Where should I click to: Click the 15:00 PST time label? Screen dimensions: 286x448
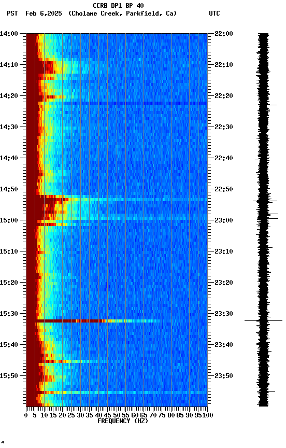click(x=9, y=220)
